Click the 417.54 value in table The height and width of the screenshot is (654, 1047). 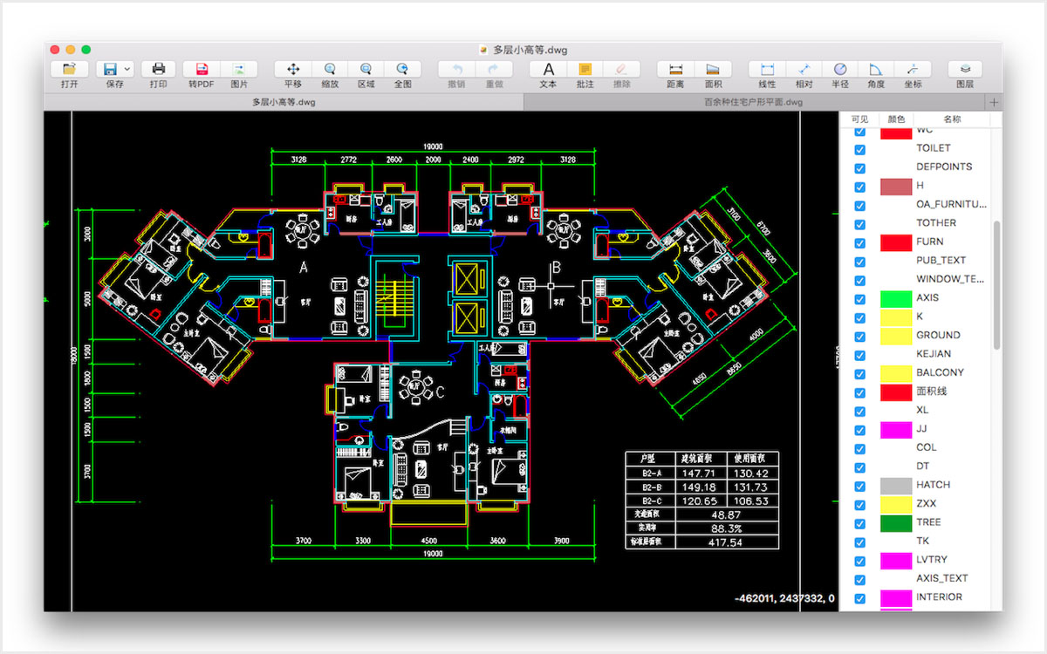tap(723, 542)
